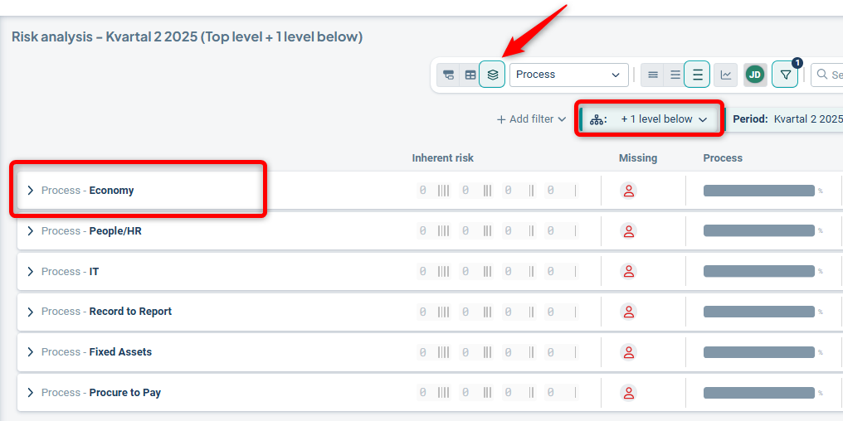The image size is (843, 421).
Task: Click missing-person icon in IT row
Action: tap(629, 272)
